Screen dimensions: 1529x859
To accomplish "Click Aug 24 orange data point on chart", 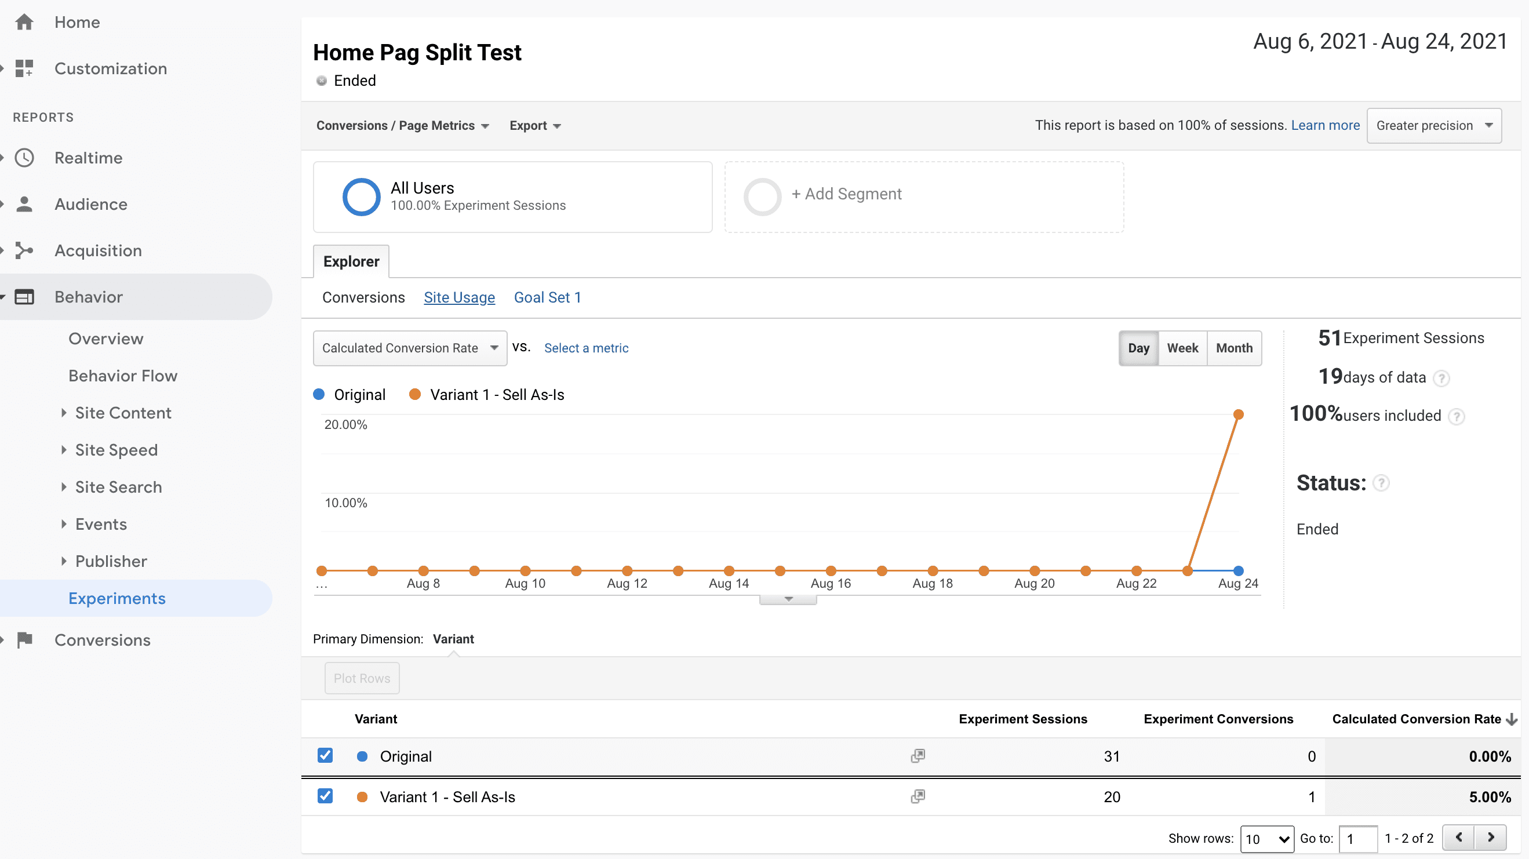I will click(x=1238, y=414).
